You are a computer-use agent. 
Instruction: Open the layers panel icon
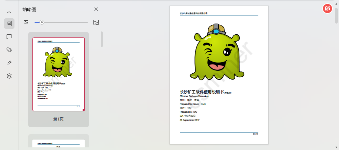point(9,76)
